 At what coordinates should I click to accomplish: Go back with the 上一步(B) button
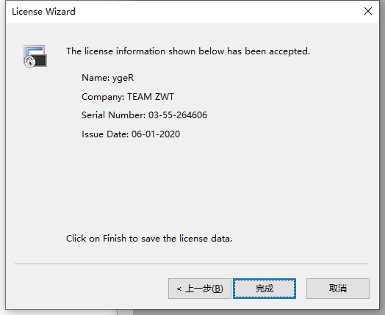coord(200,289)
